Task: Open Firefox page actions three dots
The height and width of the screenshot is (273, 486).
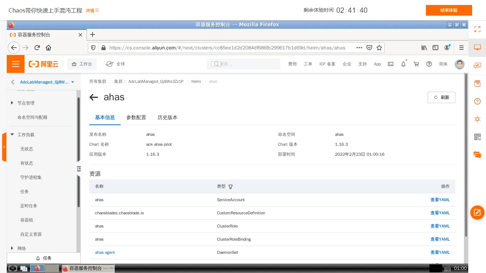Action: coord(359,48)
